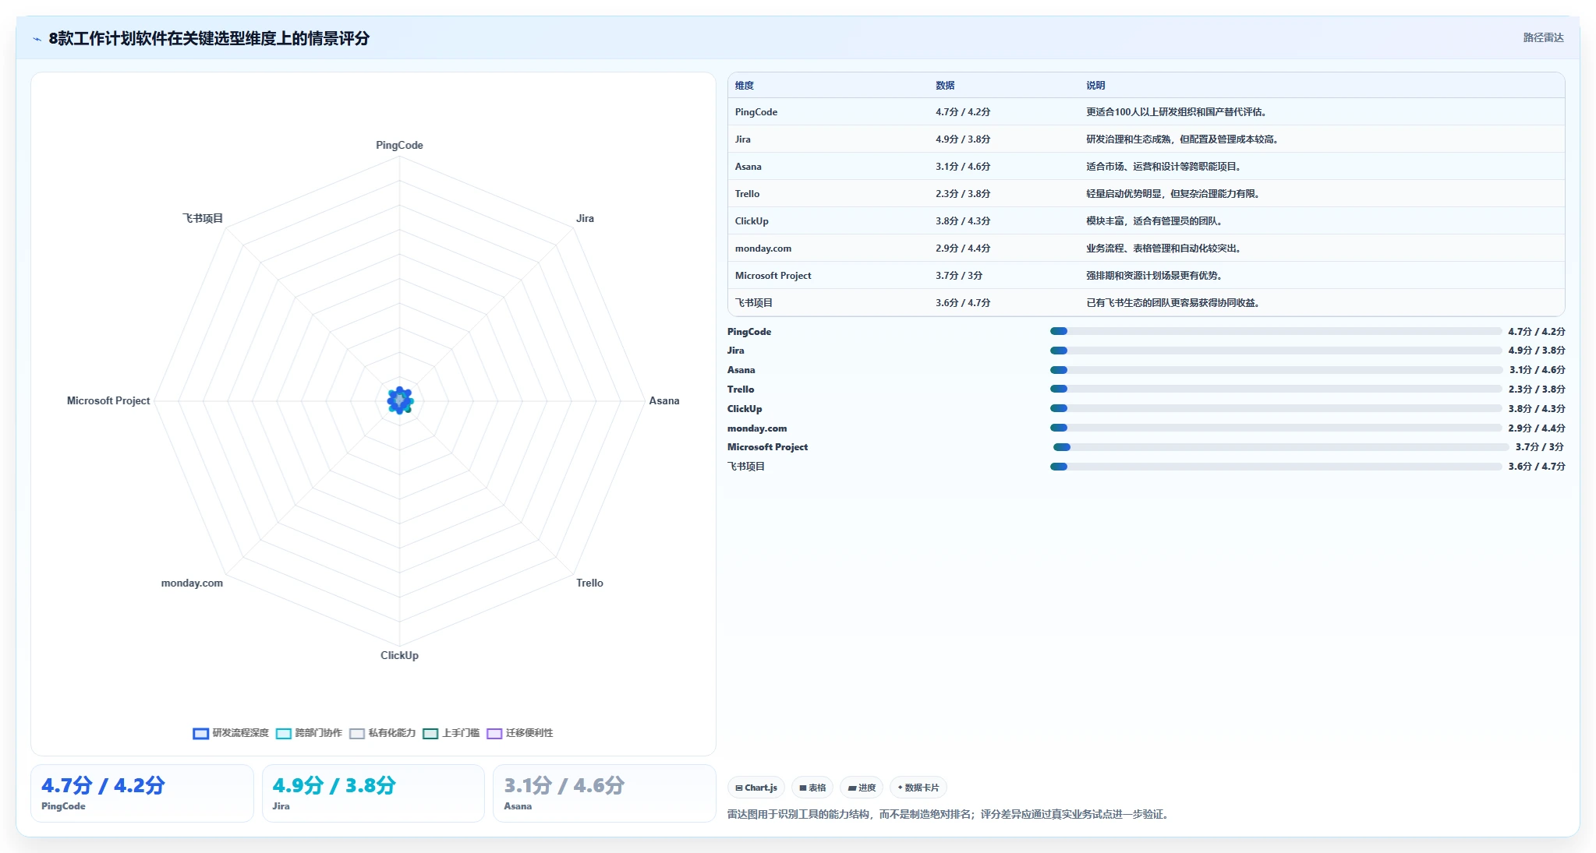The width and height of the screenshot is (1596, 853).
Task: Select the 数据卡片 chip
Action: click(918, 788)
